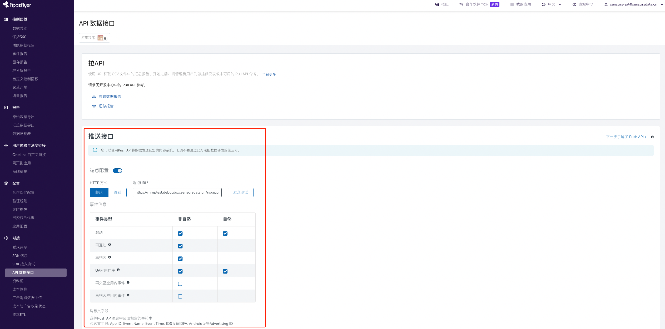The image size is (665, 329).
Task: Click the AppsFlyer logo icon
Action: [x=6, y=4]
